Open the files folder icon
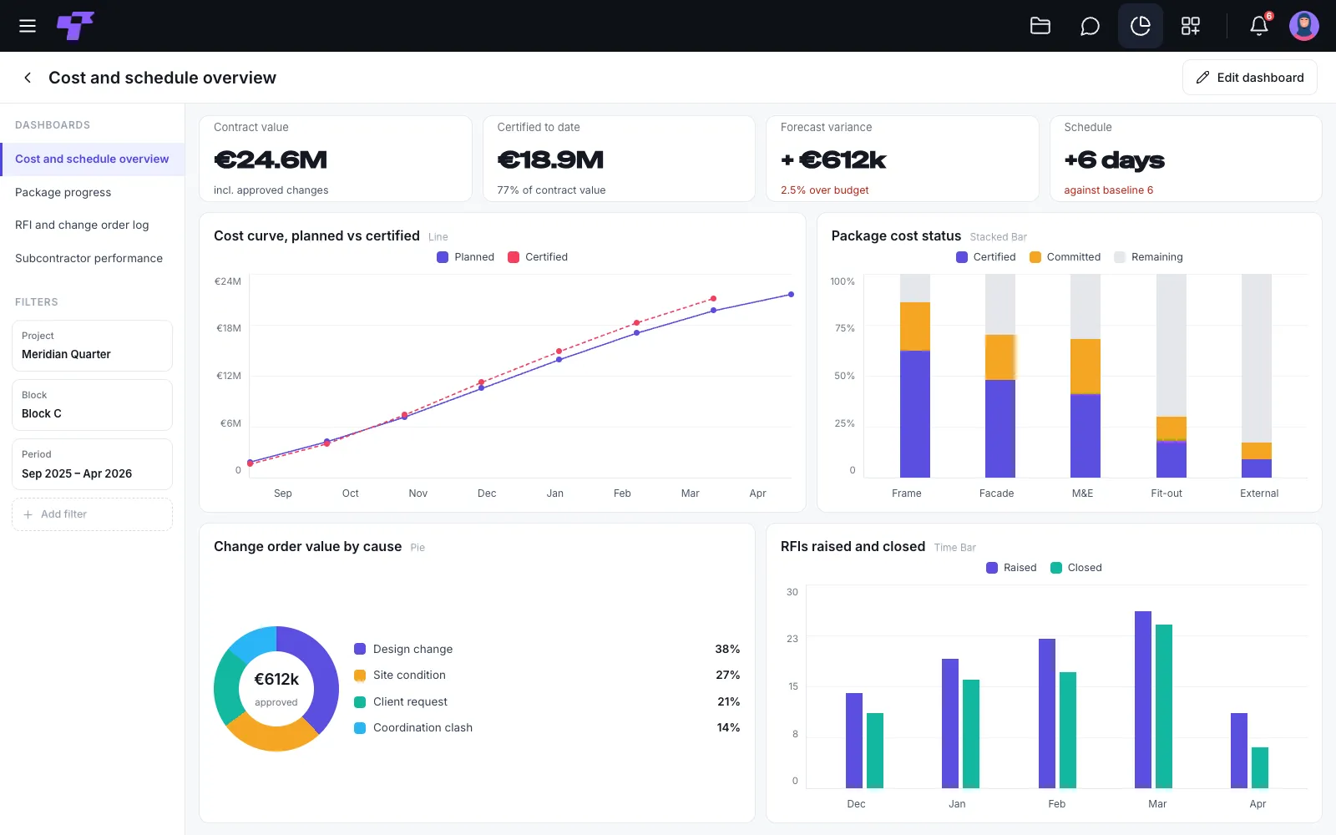This screenshot has height=835, width=1336. [x=1040, y=26]
